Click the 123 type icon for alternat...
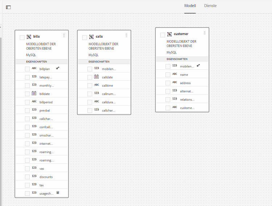 pyautogui.click(x=175, y=91)
